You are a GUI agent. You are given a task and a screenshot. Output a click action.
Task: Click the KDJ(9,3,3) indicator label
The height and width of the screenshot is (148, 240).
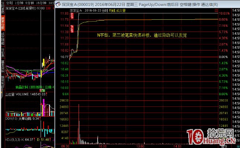pyautogui.click(x=13, y=139)
